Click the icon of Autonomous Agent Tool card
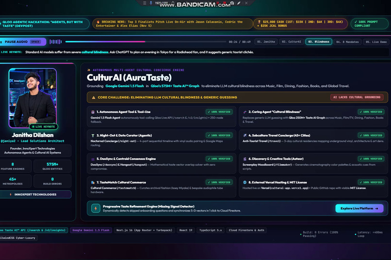Image resolution: width=391 pixels, height=260 pixels. (x=93, y=112)
